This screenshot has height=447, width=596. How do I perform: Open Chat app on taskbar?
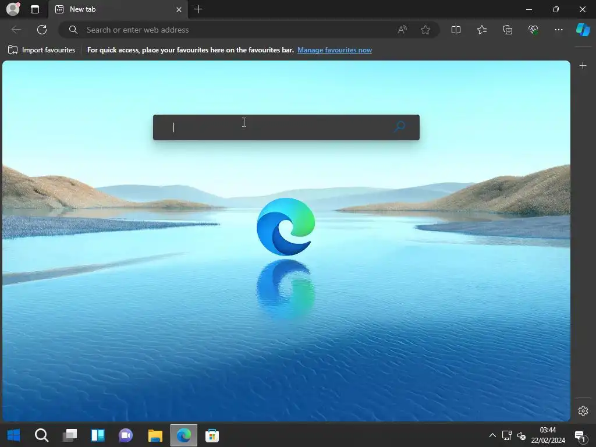pyautogui.click(x=126, y=435)
